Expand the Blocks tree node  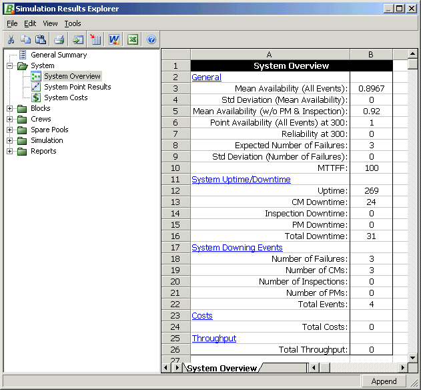(x=9, y=108)
